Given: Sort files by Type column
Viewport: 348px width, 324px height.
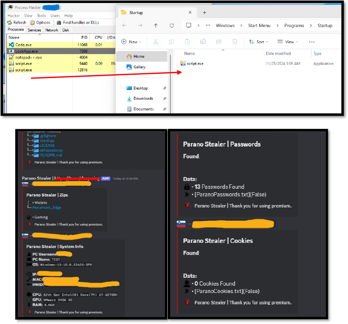Looking at the screenshot, I should [x=317, y=54].
